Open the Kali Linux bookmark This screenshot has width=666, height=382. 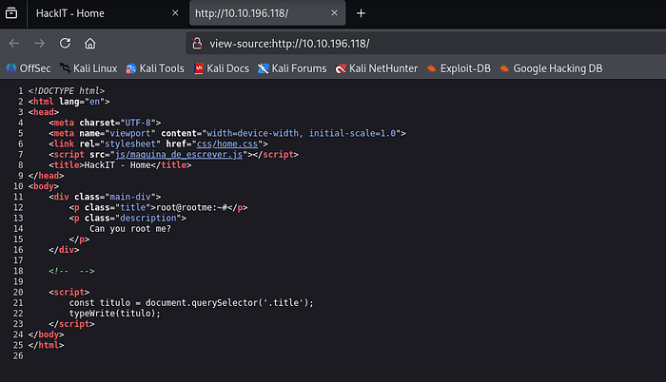tap(88, 68)
